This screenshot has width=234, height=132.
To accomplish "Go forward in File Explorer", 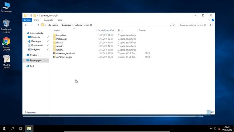I will point(31,25).
